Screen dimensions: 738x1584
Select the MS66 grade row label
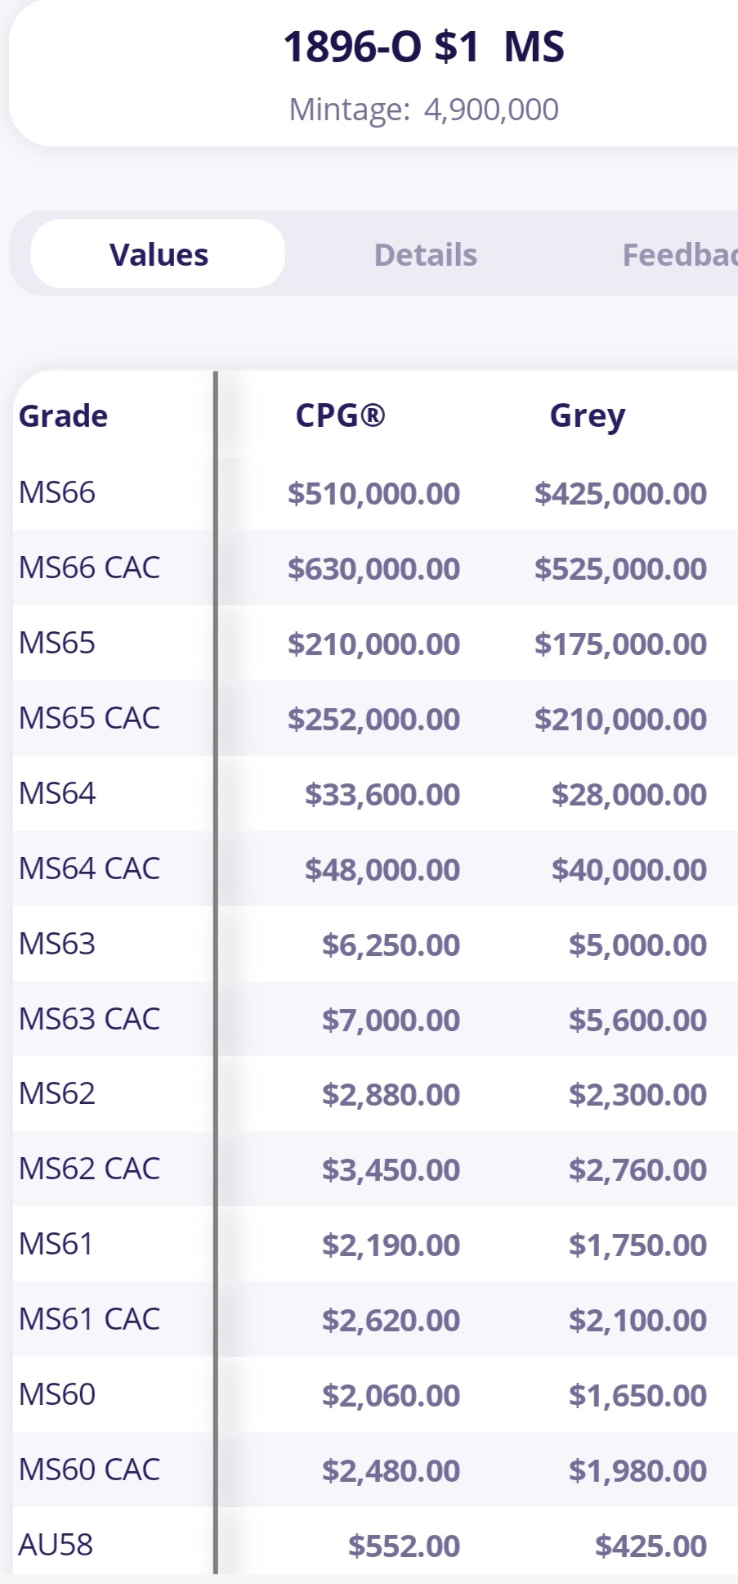tap(57, 492)
